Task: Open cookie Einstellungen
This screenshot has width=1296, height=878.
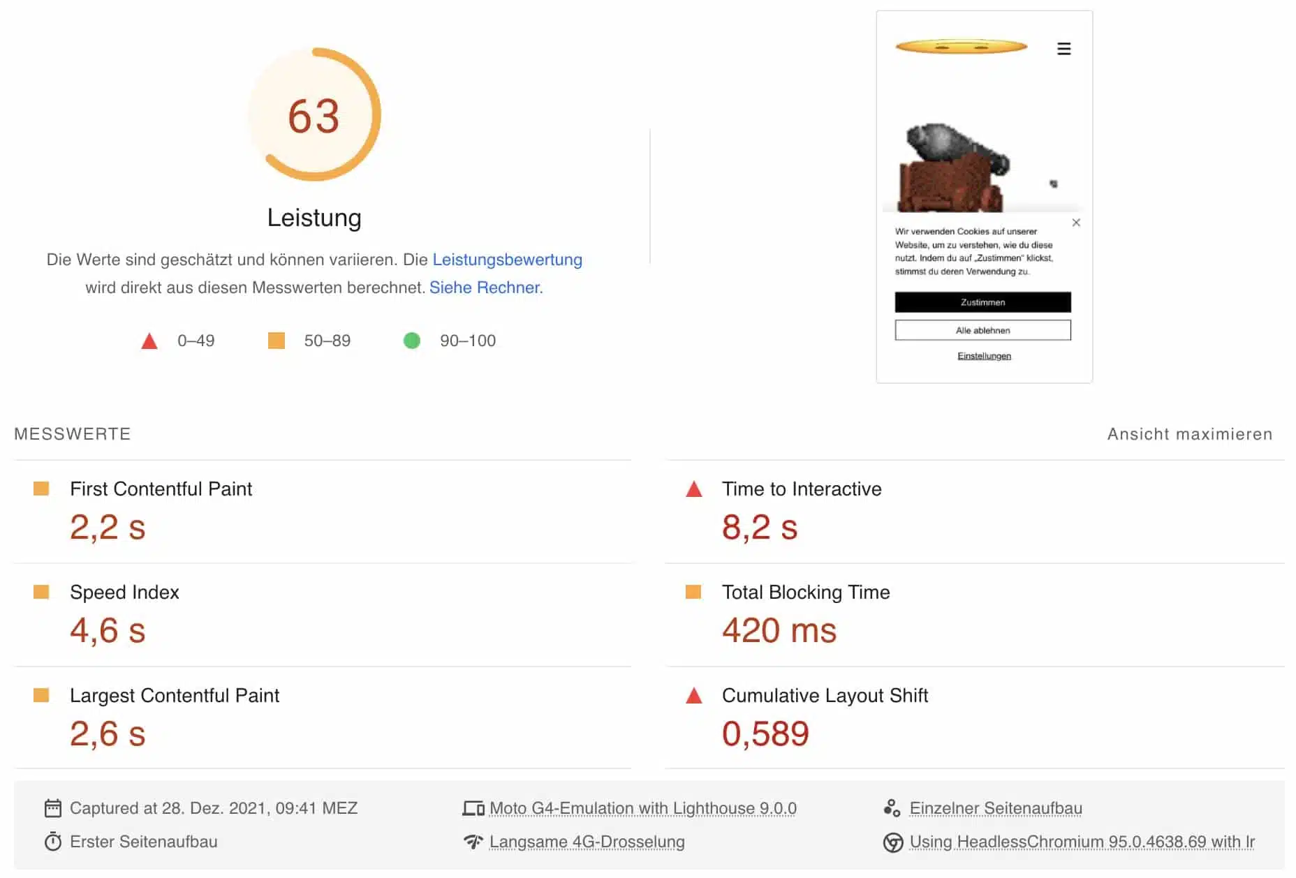Action: coord(985,355)
